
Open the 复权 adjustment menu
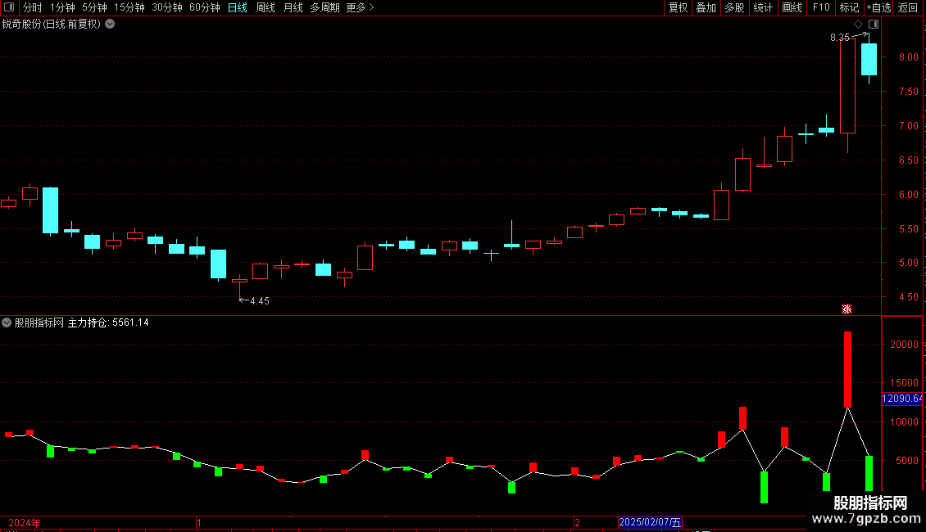(678, 7)
